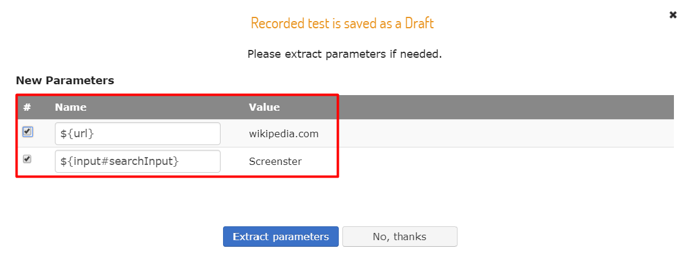Select the wikipedia.com value cell
This screenshot has height=260, width=689.
coord(284,134)
